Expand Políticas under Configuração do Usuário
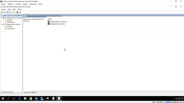 point(4,27)
